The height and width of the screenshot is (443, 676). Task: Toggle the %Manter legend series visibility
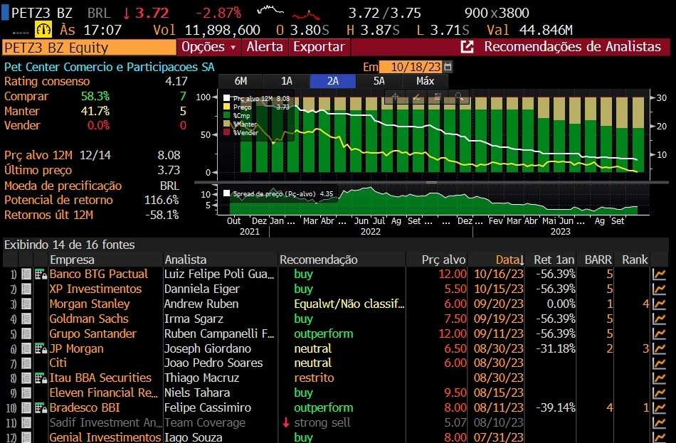(x=228, y=124)
